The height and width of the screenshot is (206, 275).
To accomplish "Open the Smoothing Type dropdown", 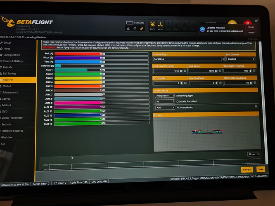I will pyautogui.click(x=165, y=96).
